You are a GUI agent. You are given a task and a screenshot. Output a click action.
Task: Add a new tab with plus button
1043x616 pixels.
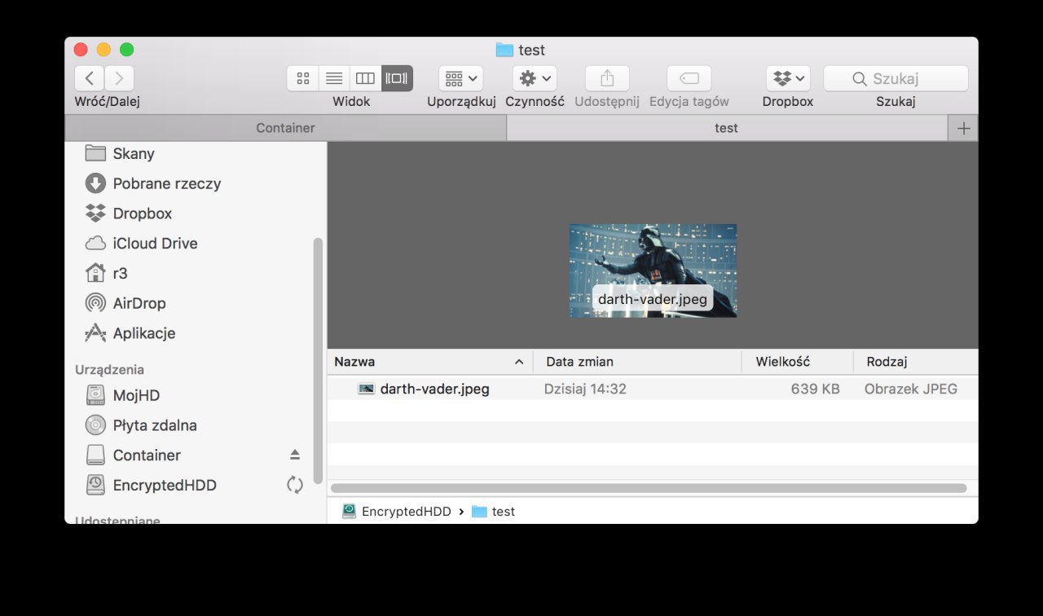pos(963,128)
